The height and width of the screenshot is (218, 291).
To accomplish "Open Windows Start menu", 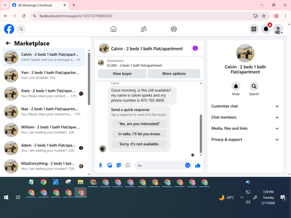I will pos(6,197).
